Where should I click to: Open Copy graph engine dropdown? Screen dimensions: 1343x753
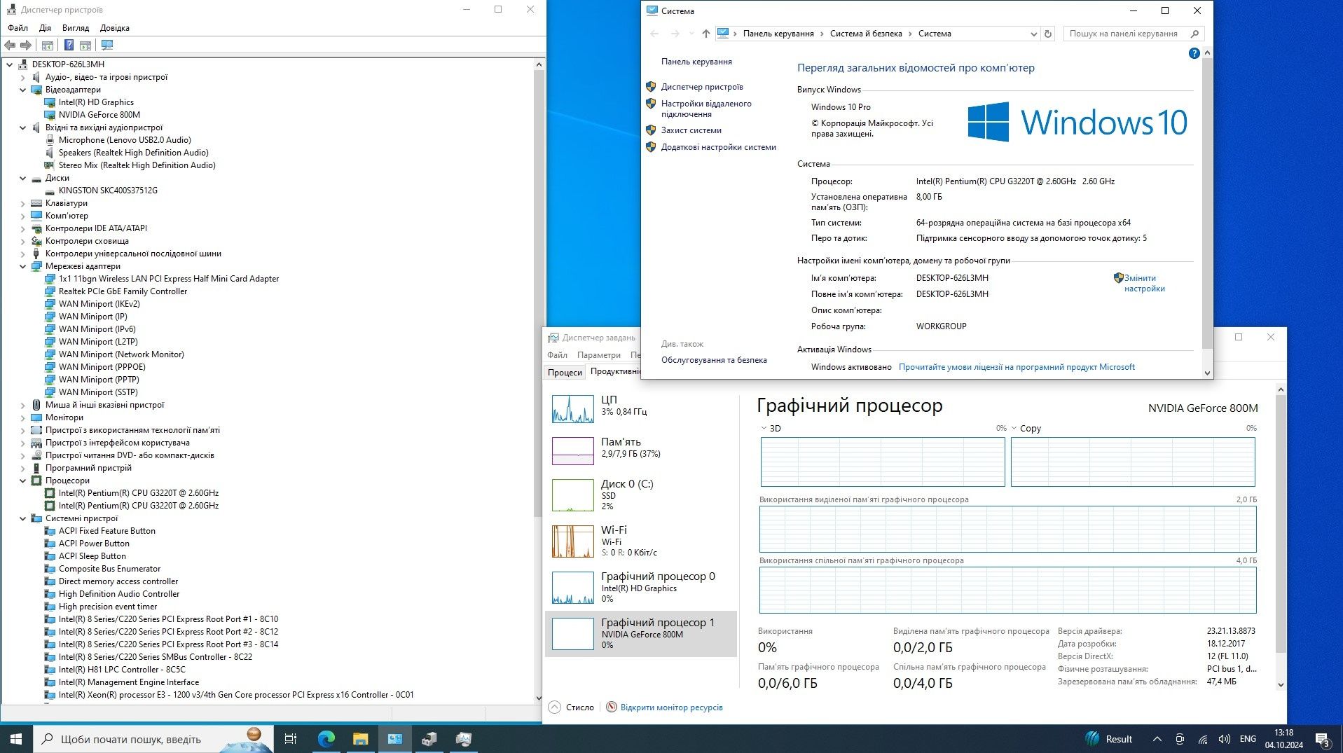(1026, 428)
